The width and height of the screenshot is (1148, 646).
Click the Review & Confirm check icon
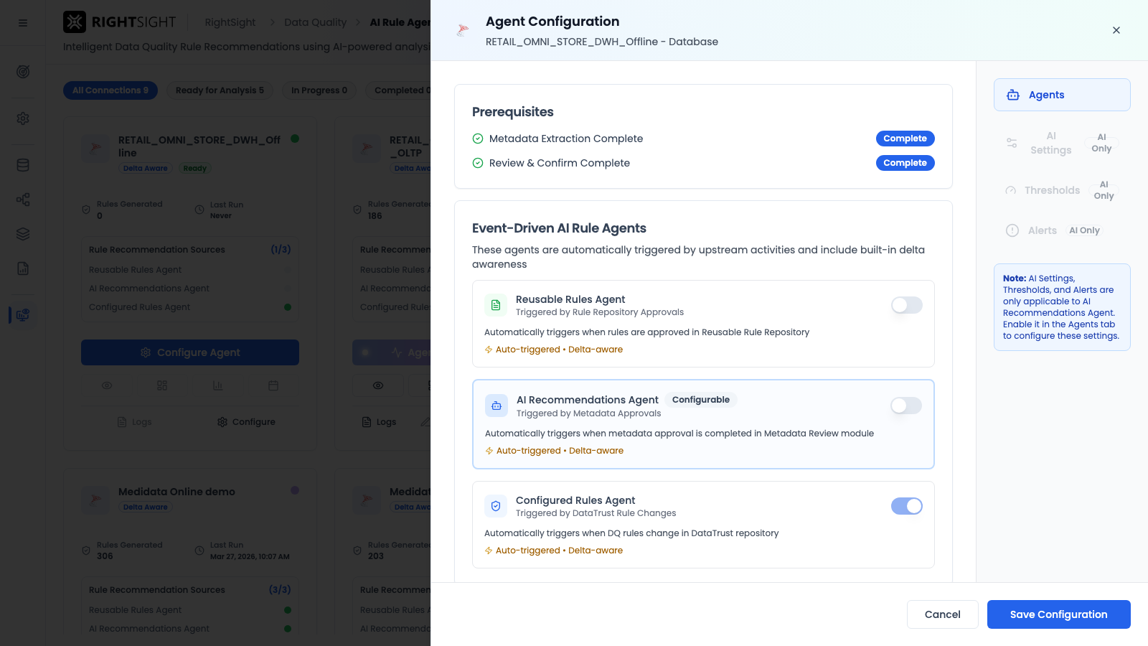coord(478,163)
